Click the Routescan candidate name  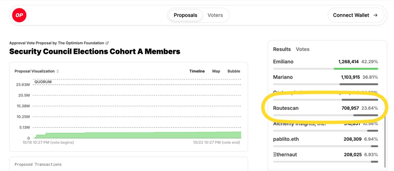coord(286,108)
